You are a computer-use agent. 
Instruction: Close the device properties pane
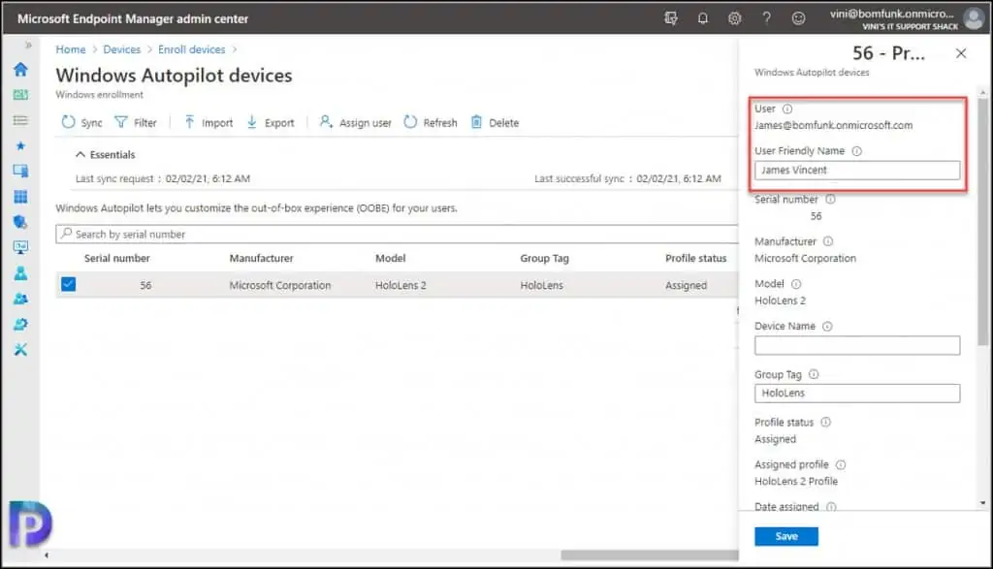961,54
